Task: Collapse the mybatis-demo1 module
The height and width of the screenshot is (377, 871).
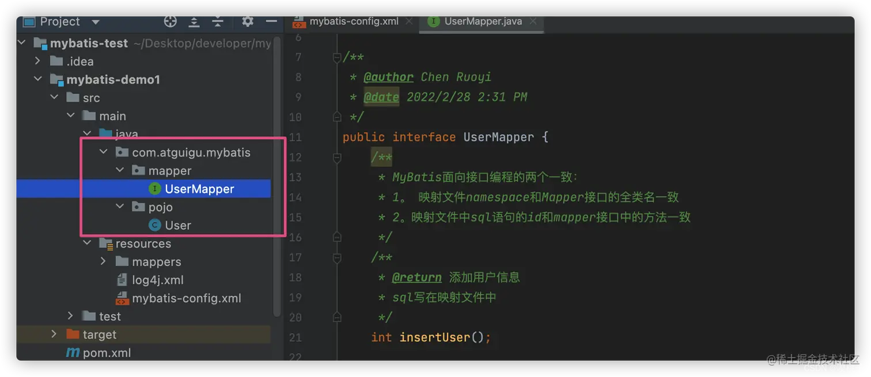Action: pyautogui.click(x=38, y=79)
